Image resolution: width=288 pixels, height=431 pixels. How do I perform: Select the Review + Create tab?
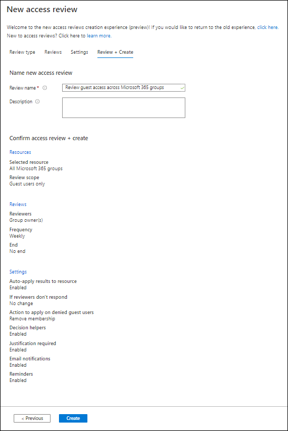tap(115, 52)
